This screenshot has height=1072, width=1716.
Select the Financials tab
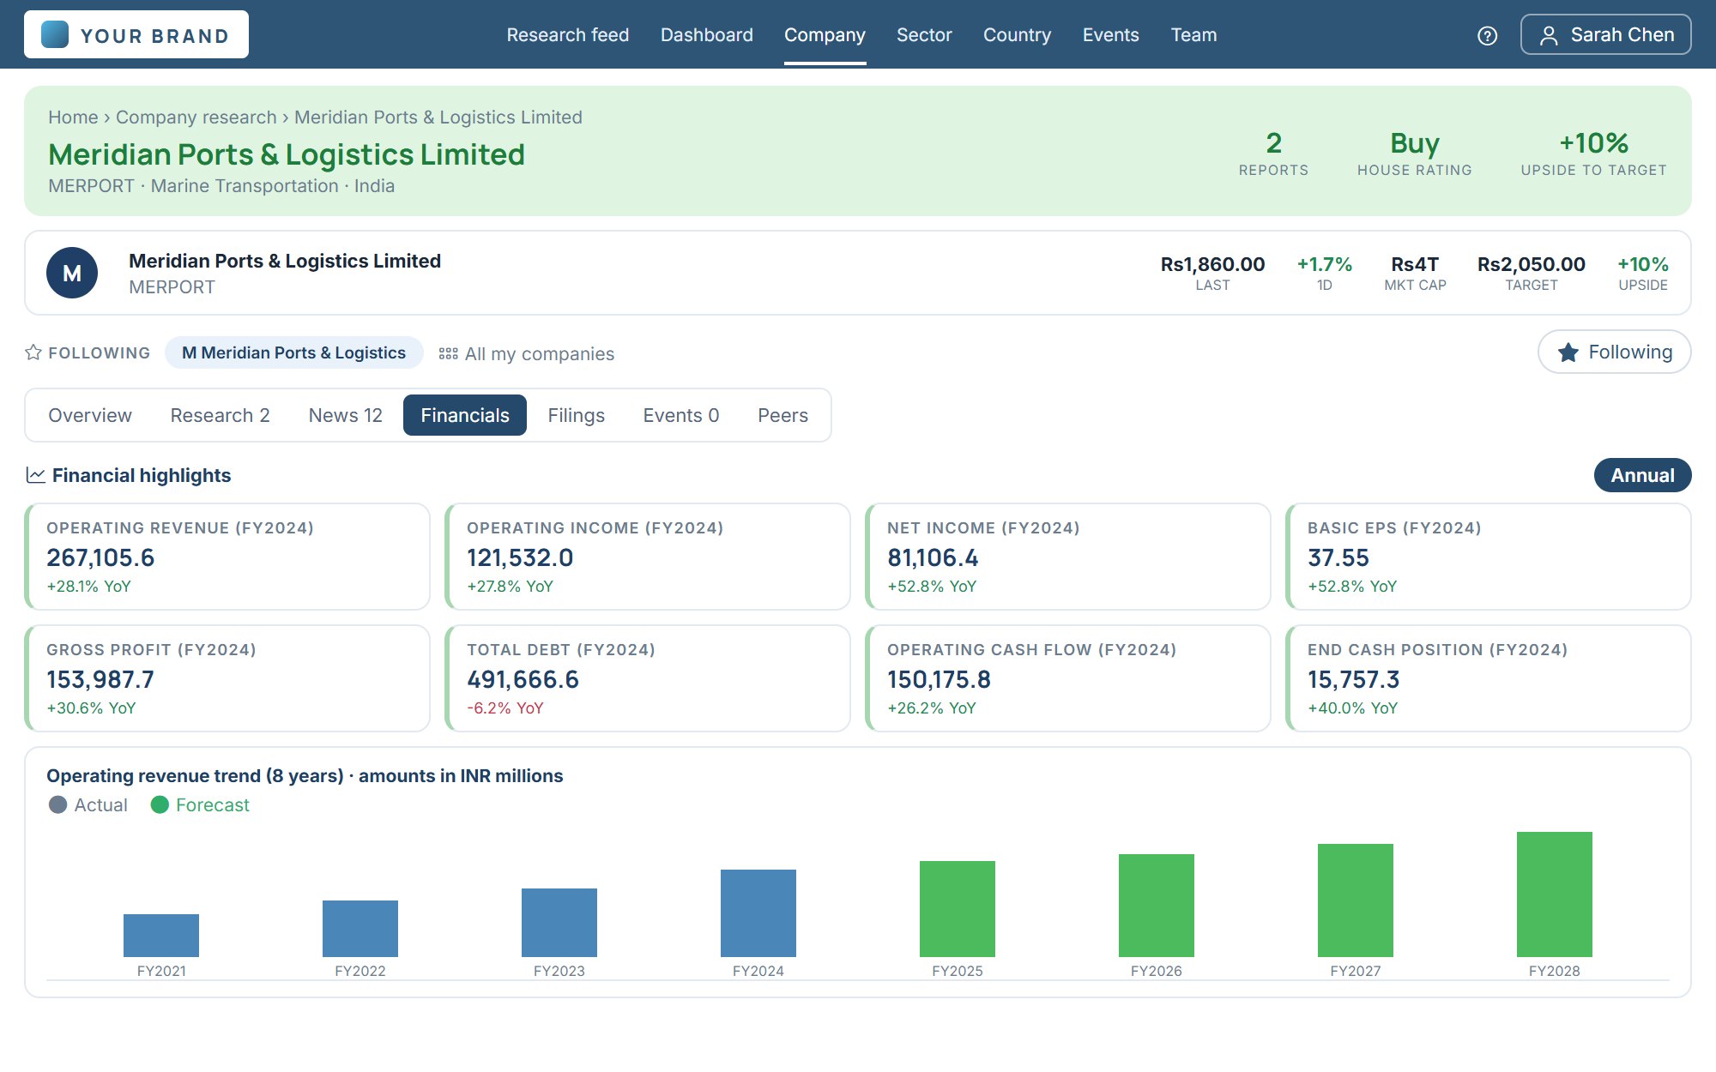tap(465, 415)
